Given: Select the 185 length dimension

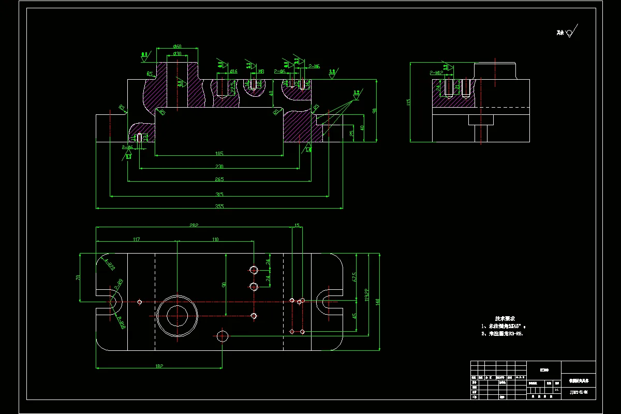Looking at the screenshot, I should pos(219,154).
